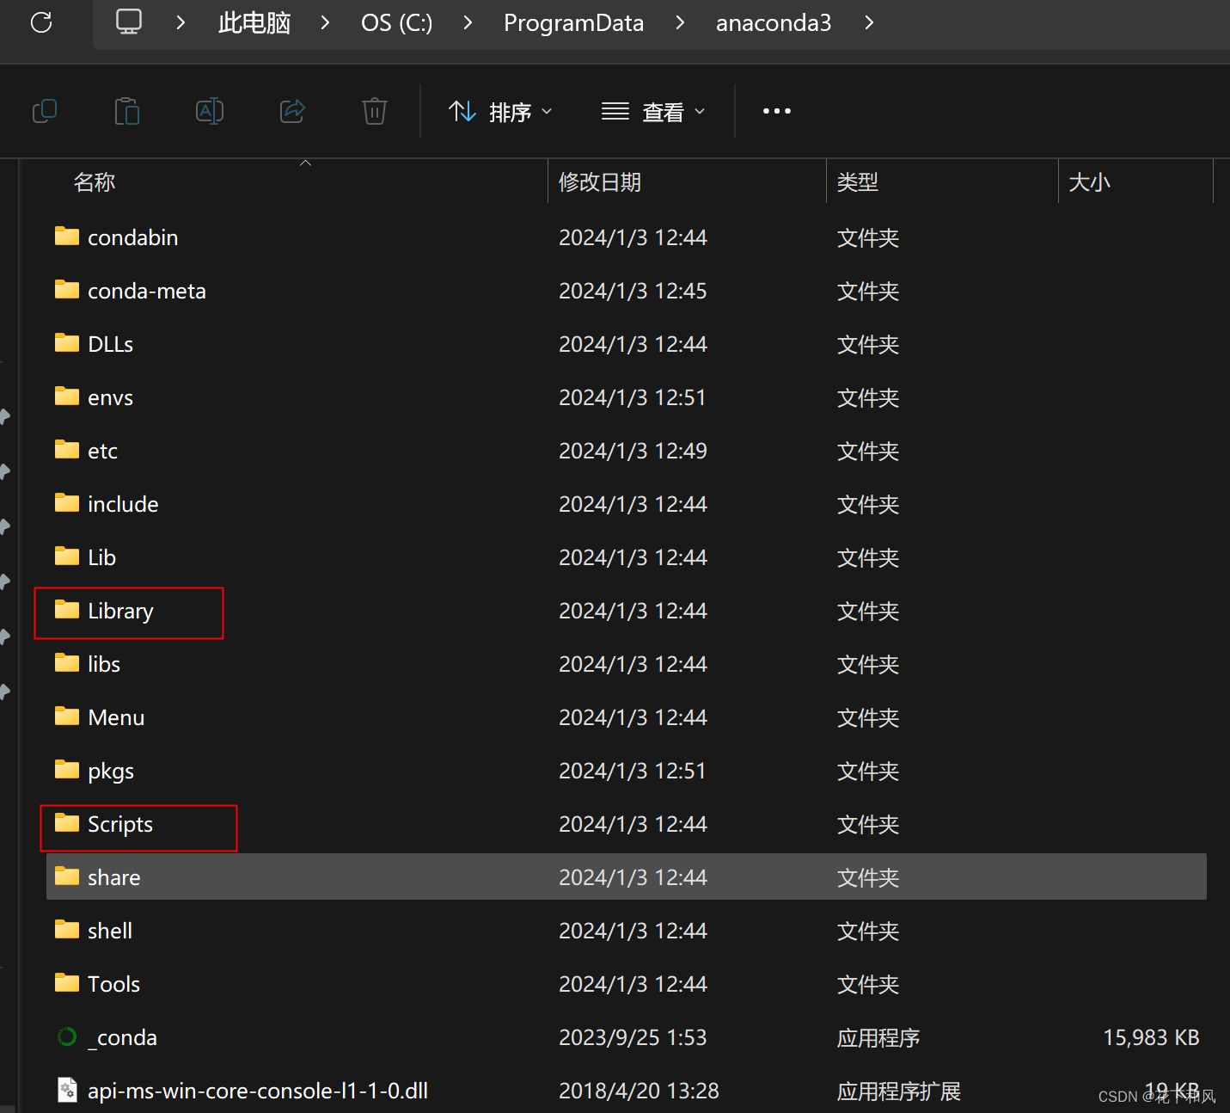Select the Scripts folder
The height and width of the screenshot is (1113, 1230).
(120, 825)
